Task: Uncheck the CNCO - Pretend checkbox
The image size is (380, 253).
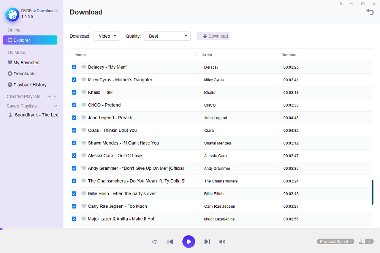Action: pyautogui.click(x=74, y=105)
